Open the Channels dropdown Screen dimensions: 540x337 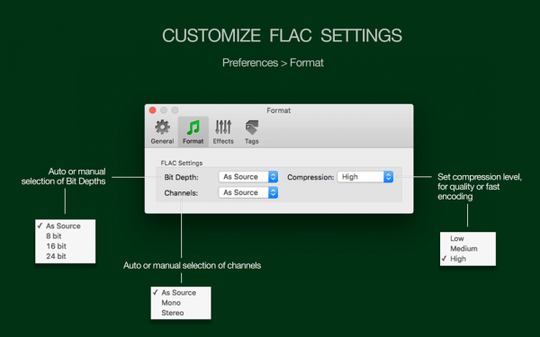click(x=248, y=192)
